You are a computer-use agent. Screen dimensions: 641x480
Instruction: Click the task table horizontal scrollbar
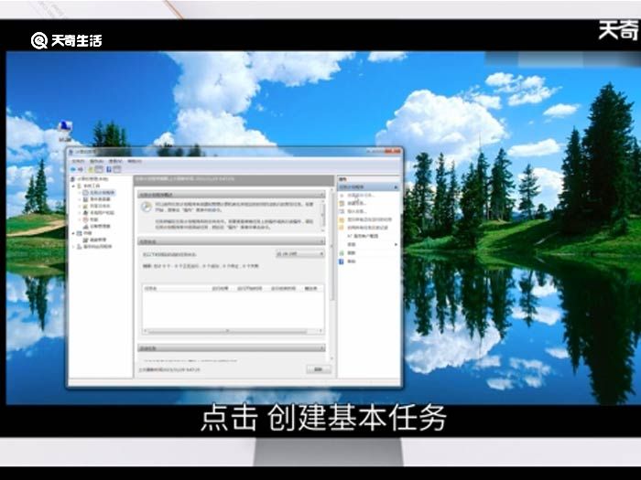[x=233, y=331]
